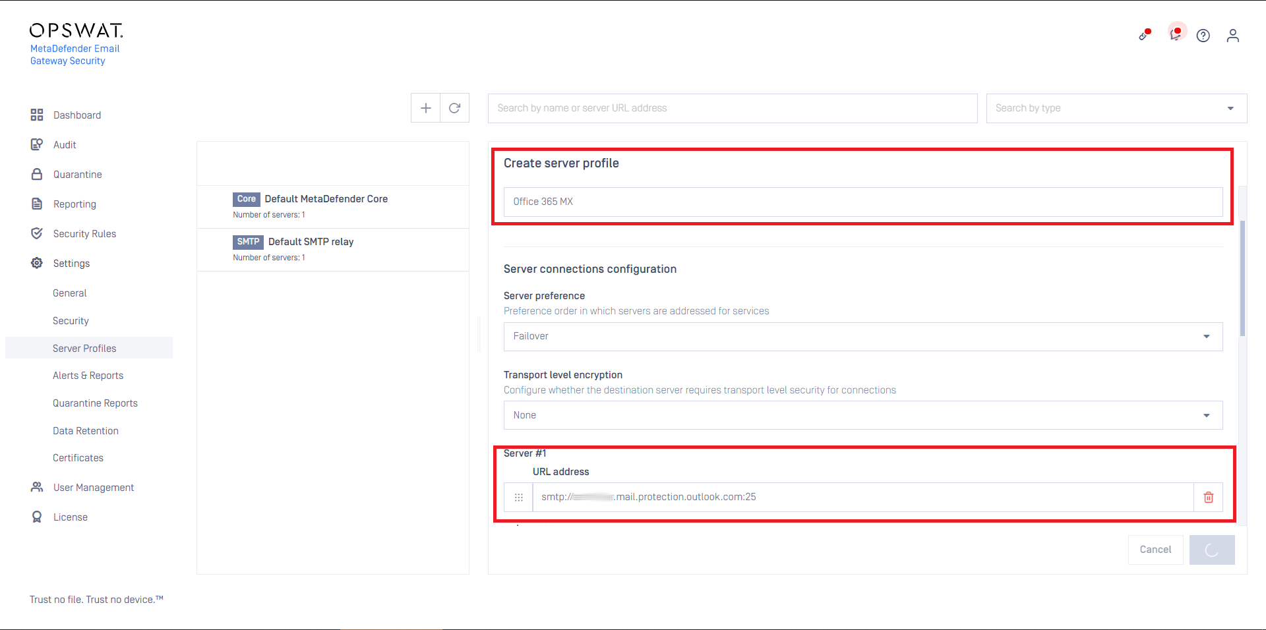Expand the Server preference Failover dropdown
The image size is (1266, 630).
(x=862, y=337)
